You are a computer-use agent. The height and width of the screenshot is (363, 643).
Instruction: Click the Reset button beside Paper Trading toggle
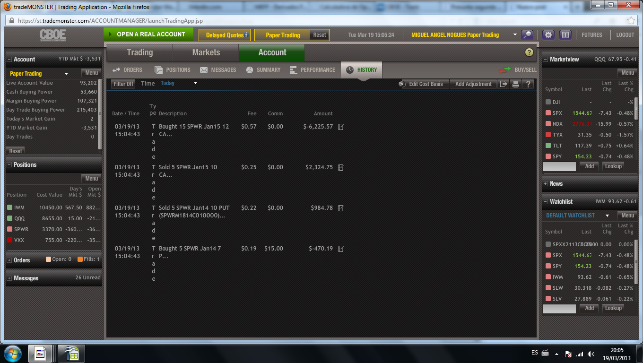[320, 35]
